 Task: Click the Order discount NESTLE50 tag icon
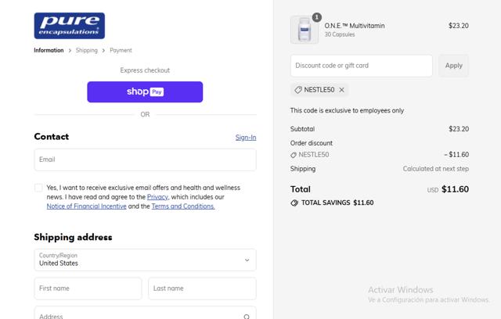tap(294, 155)
